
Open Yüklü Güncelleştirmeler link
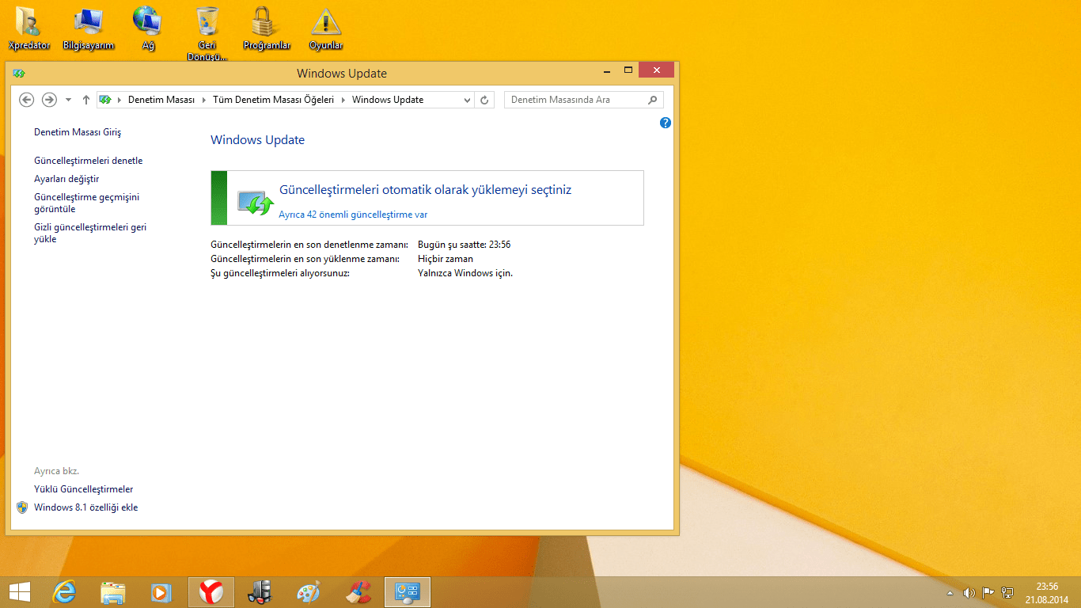(84, 489)
